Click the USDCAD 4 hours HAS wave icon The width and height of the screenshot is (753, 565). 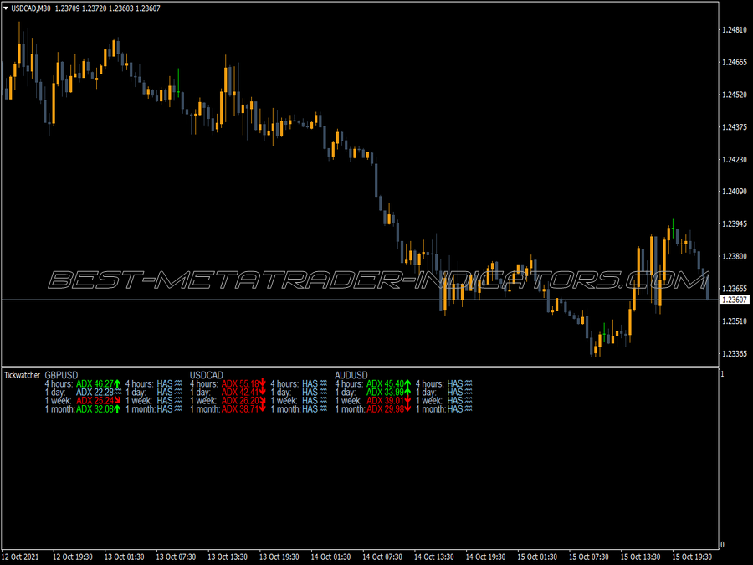(323, 384)
